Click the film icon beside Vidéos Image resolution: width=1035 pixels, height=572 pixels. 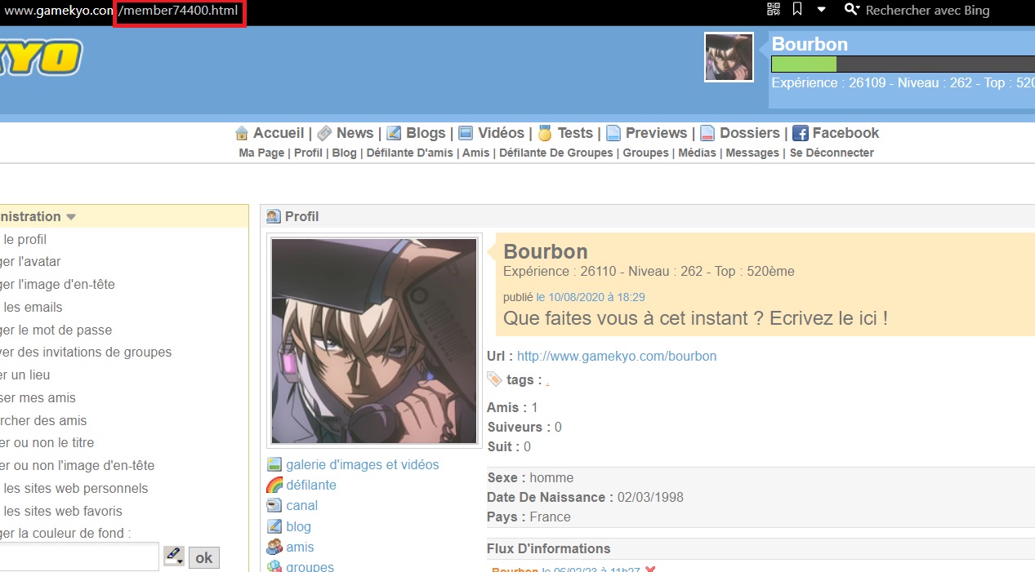466,133
